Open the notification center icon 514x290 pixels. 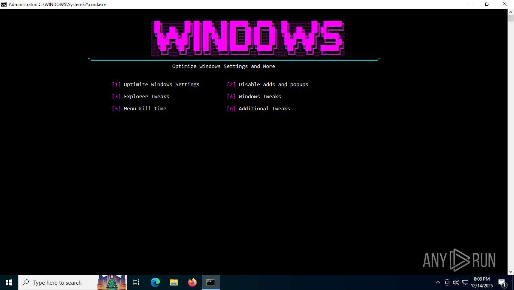503,282
